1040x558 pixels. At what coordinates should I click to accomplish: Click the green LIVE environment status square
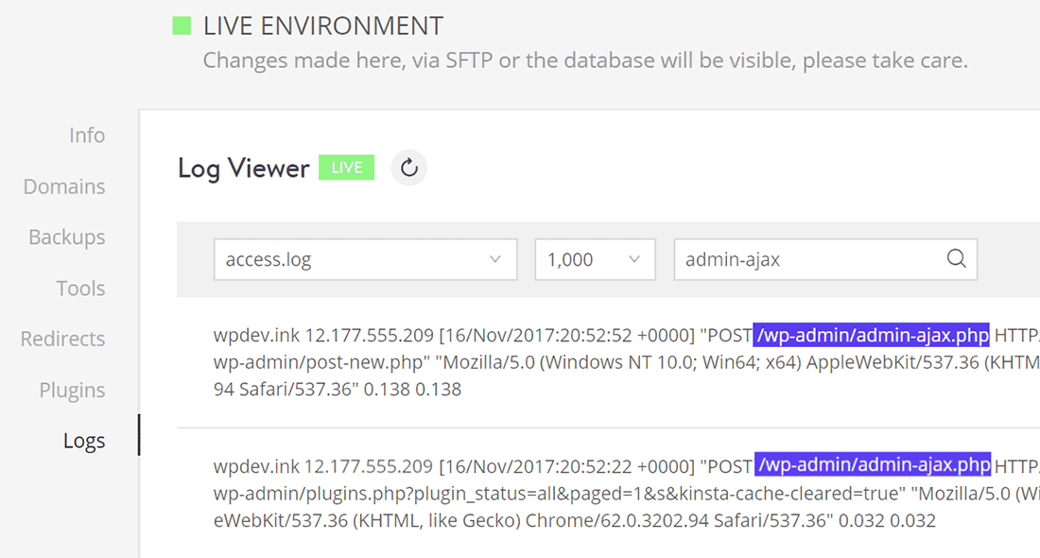pos(180,25)
